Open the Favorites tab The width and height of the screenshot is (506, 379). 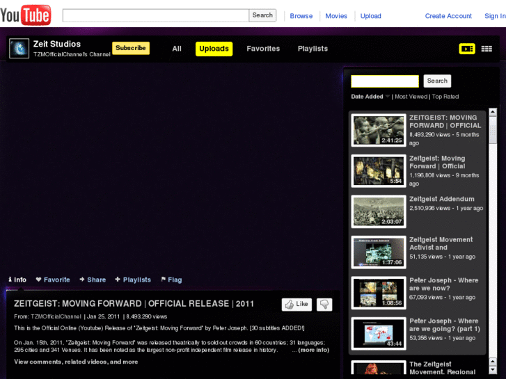(263, 49)
